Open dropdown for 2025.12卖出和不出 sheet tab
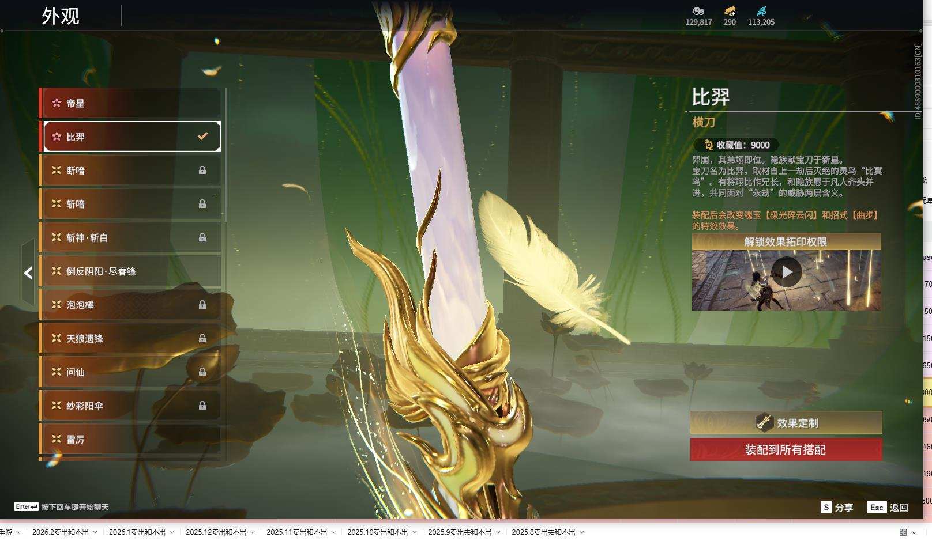This screenshot has height=541, width=932. (x=253, y=532)
